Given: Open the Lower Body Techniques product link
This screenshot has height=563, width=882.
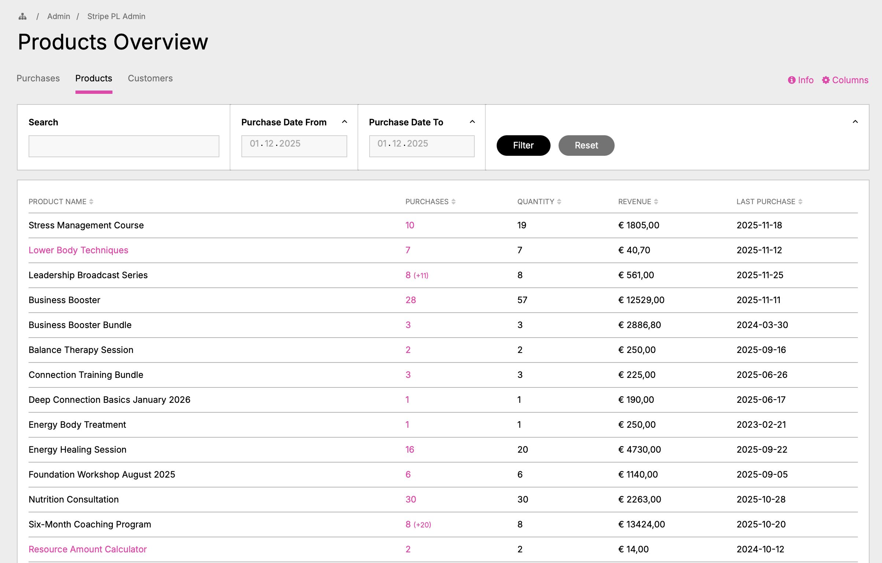Looking at the screenshot, I should (78, 250).
